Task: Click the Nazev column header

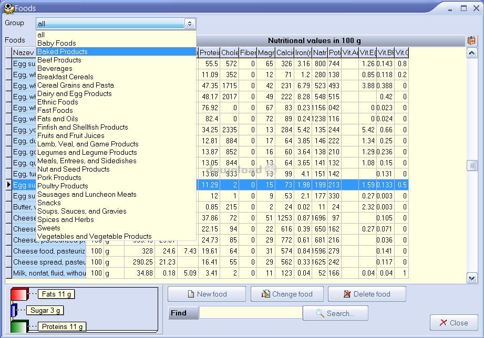Action: coord(24,52)
